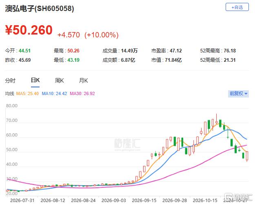Click the 成交量 value 14.49万
The image size is (255, 204).
pos(129,51)
